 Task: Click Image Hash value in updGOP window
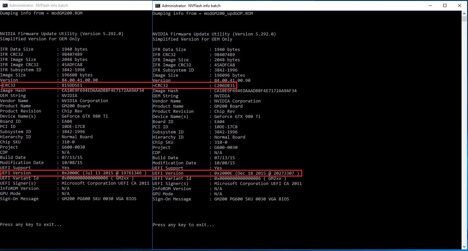point(256,91)
